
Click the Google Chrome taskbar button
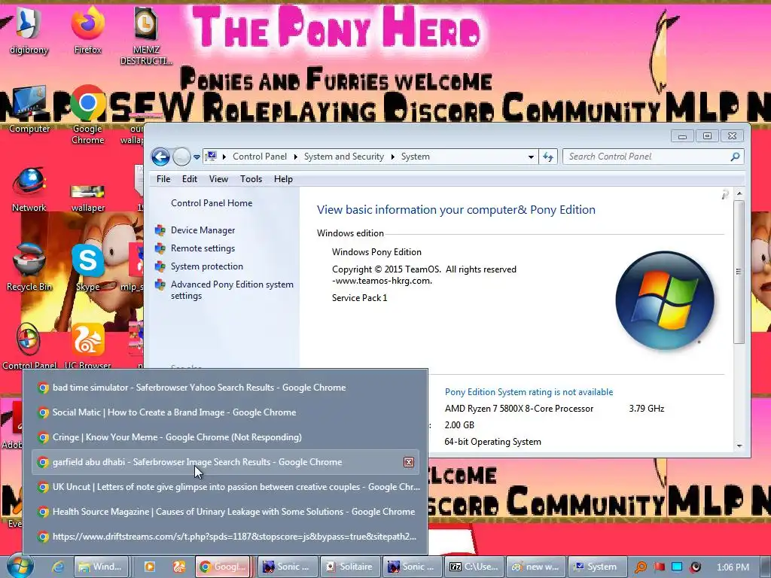pos(223,567)
